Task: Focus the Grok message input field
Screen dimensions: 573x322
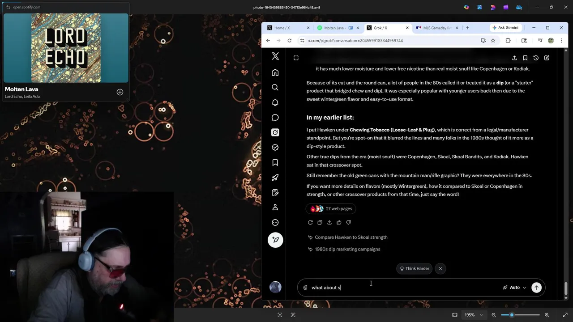Action: 405,288
